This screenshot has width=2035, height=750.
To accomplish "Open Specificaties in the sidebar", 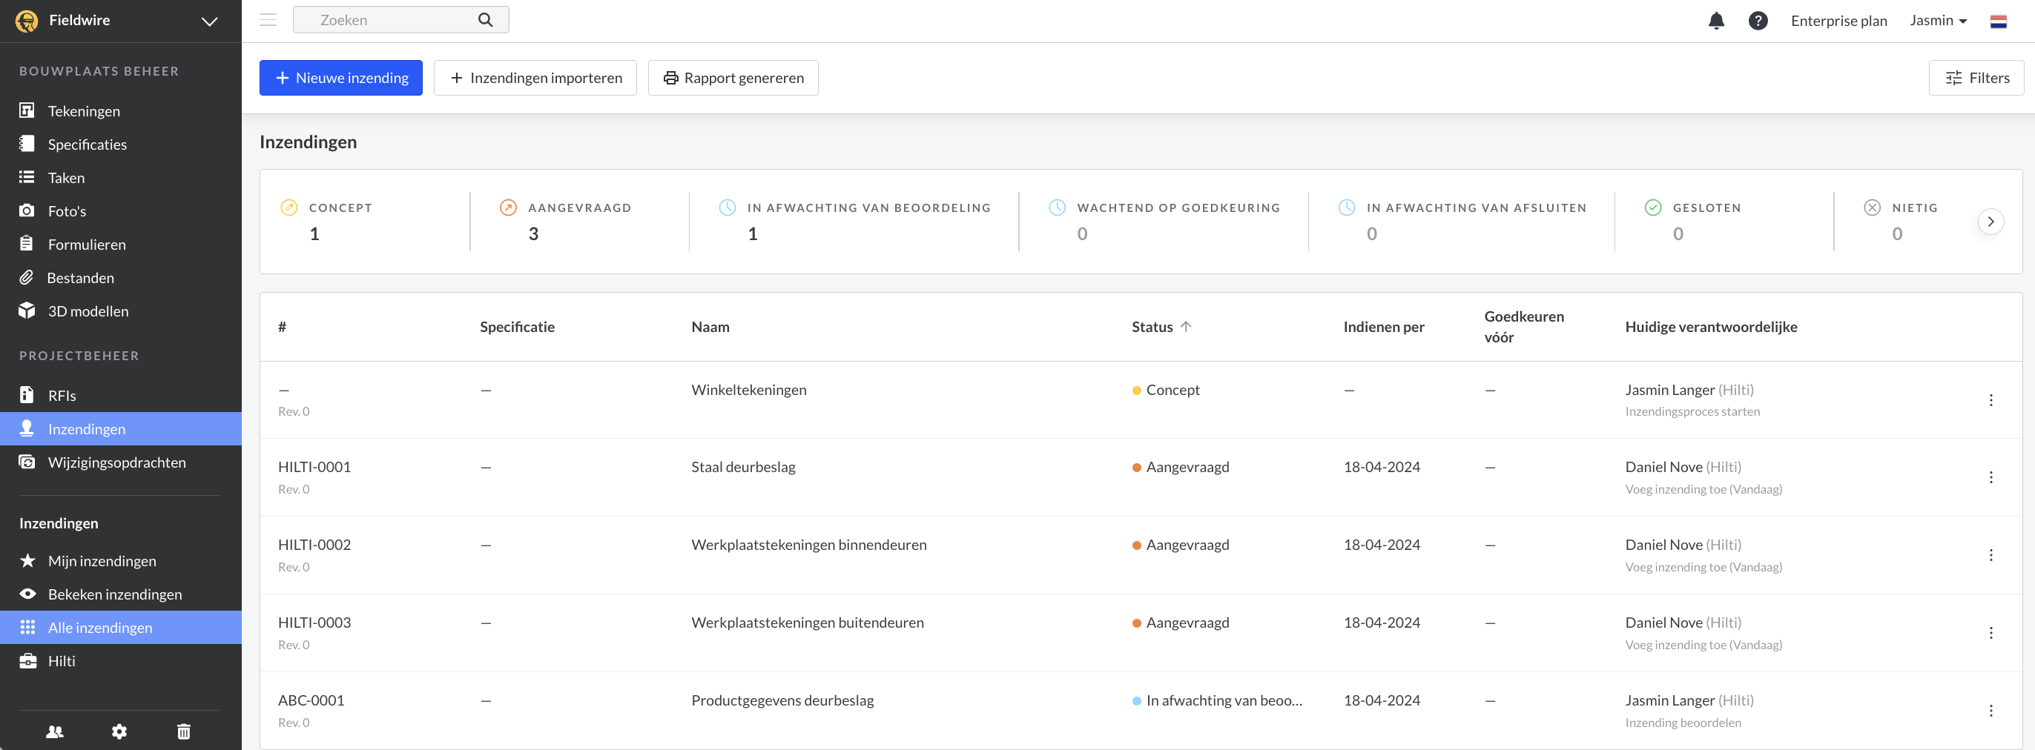I will tap(121, 144).
